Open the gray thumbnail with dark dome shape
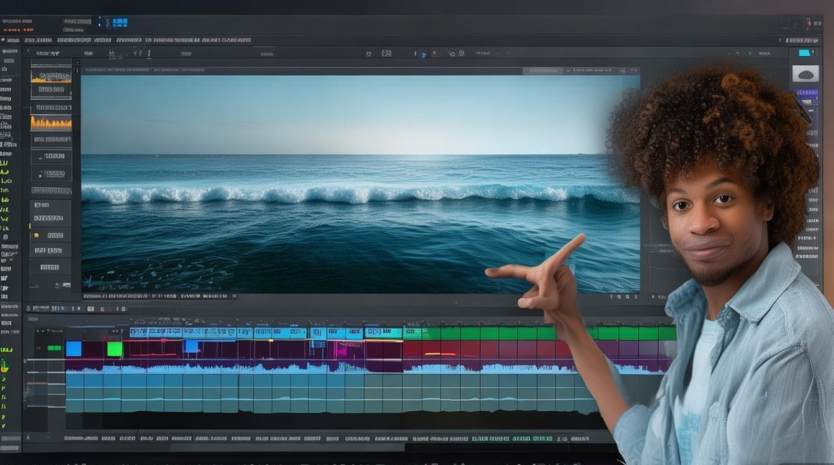 tap(805, 74)
